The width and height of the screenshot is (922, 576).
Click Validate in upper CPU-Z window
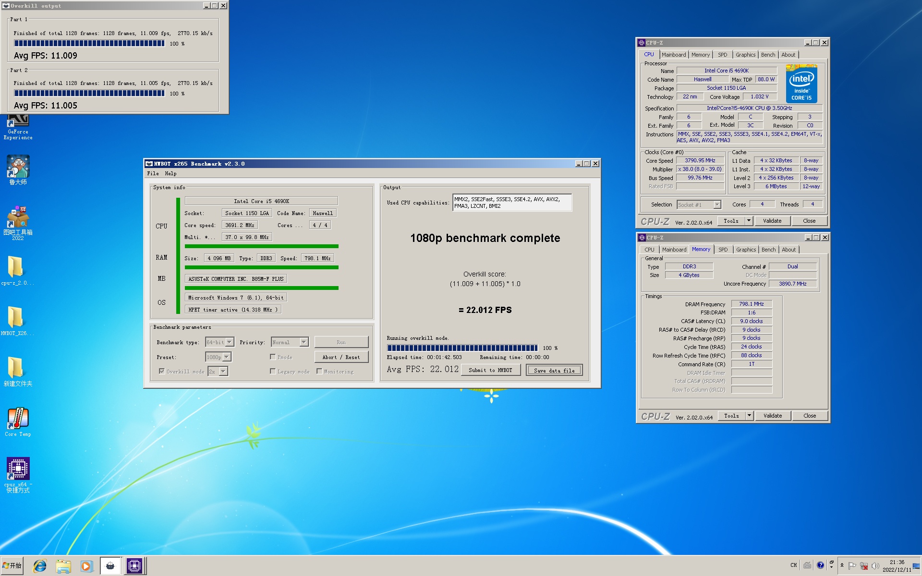pyautogui.click(x=772, y=221)
